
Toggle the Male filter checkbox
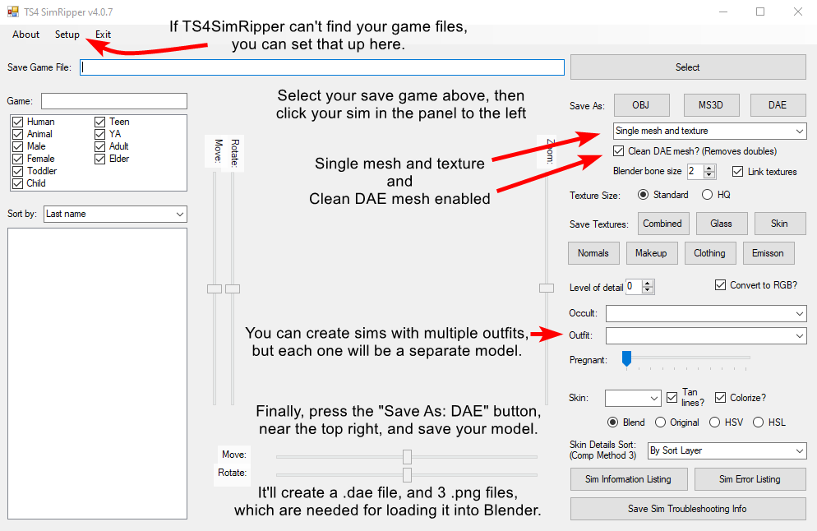pyautogui.click(x=18, y=146)
